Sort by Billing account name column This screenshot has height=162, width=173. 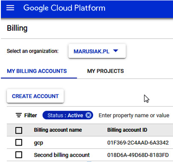[58, 130]
